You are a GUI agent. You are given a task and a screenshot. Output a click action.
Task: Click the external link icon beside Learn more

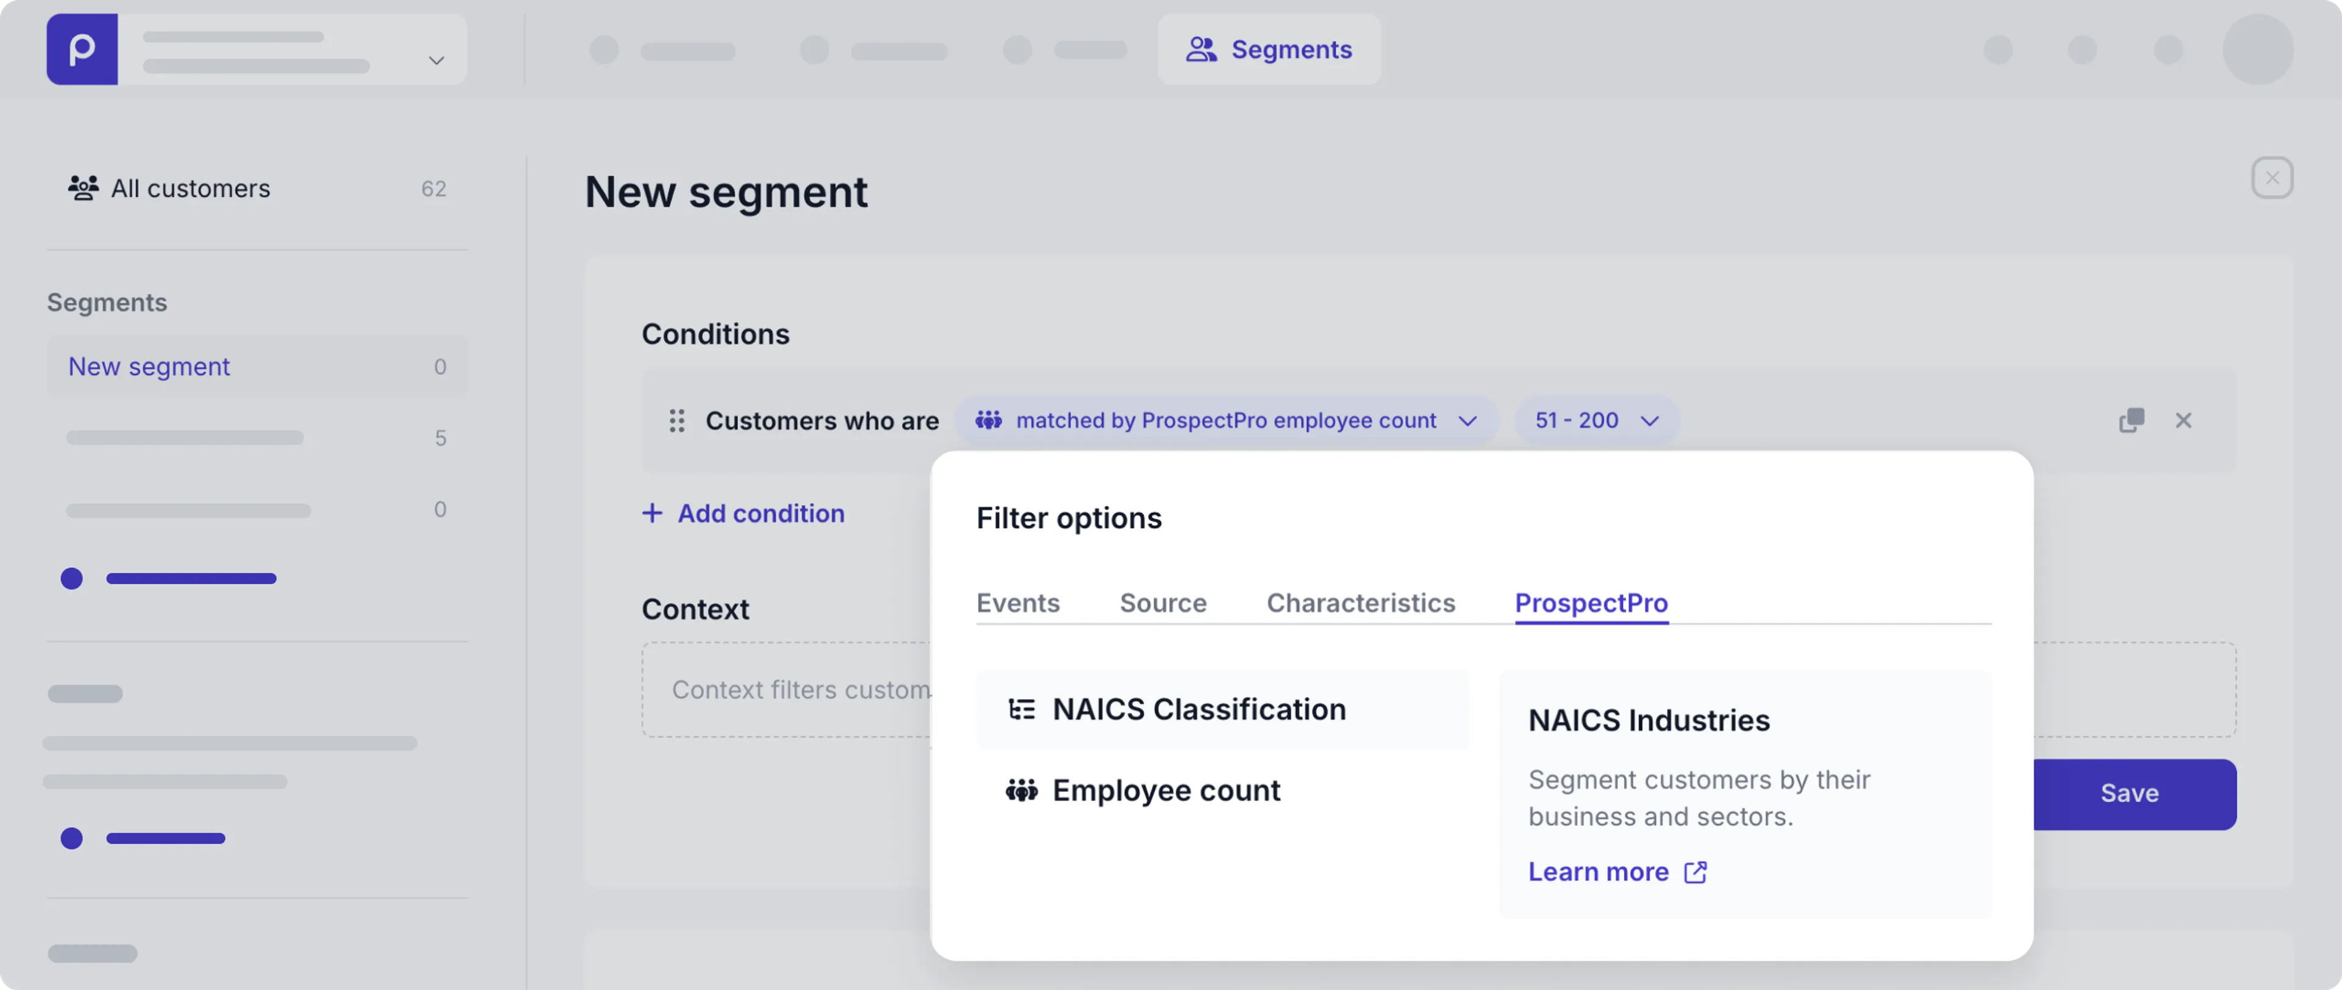1695,872
